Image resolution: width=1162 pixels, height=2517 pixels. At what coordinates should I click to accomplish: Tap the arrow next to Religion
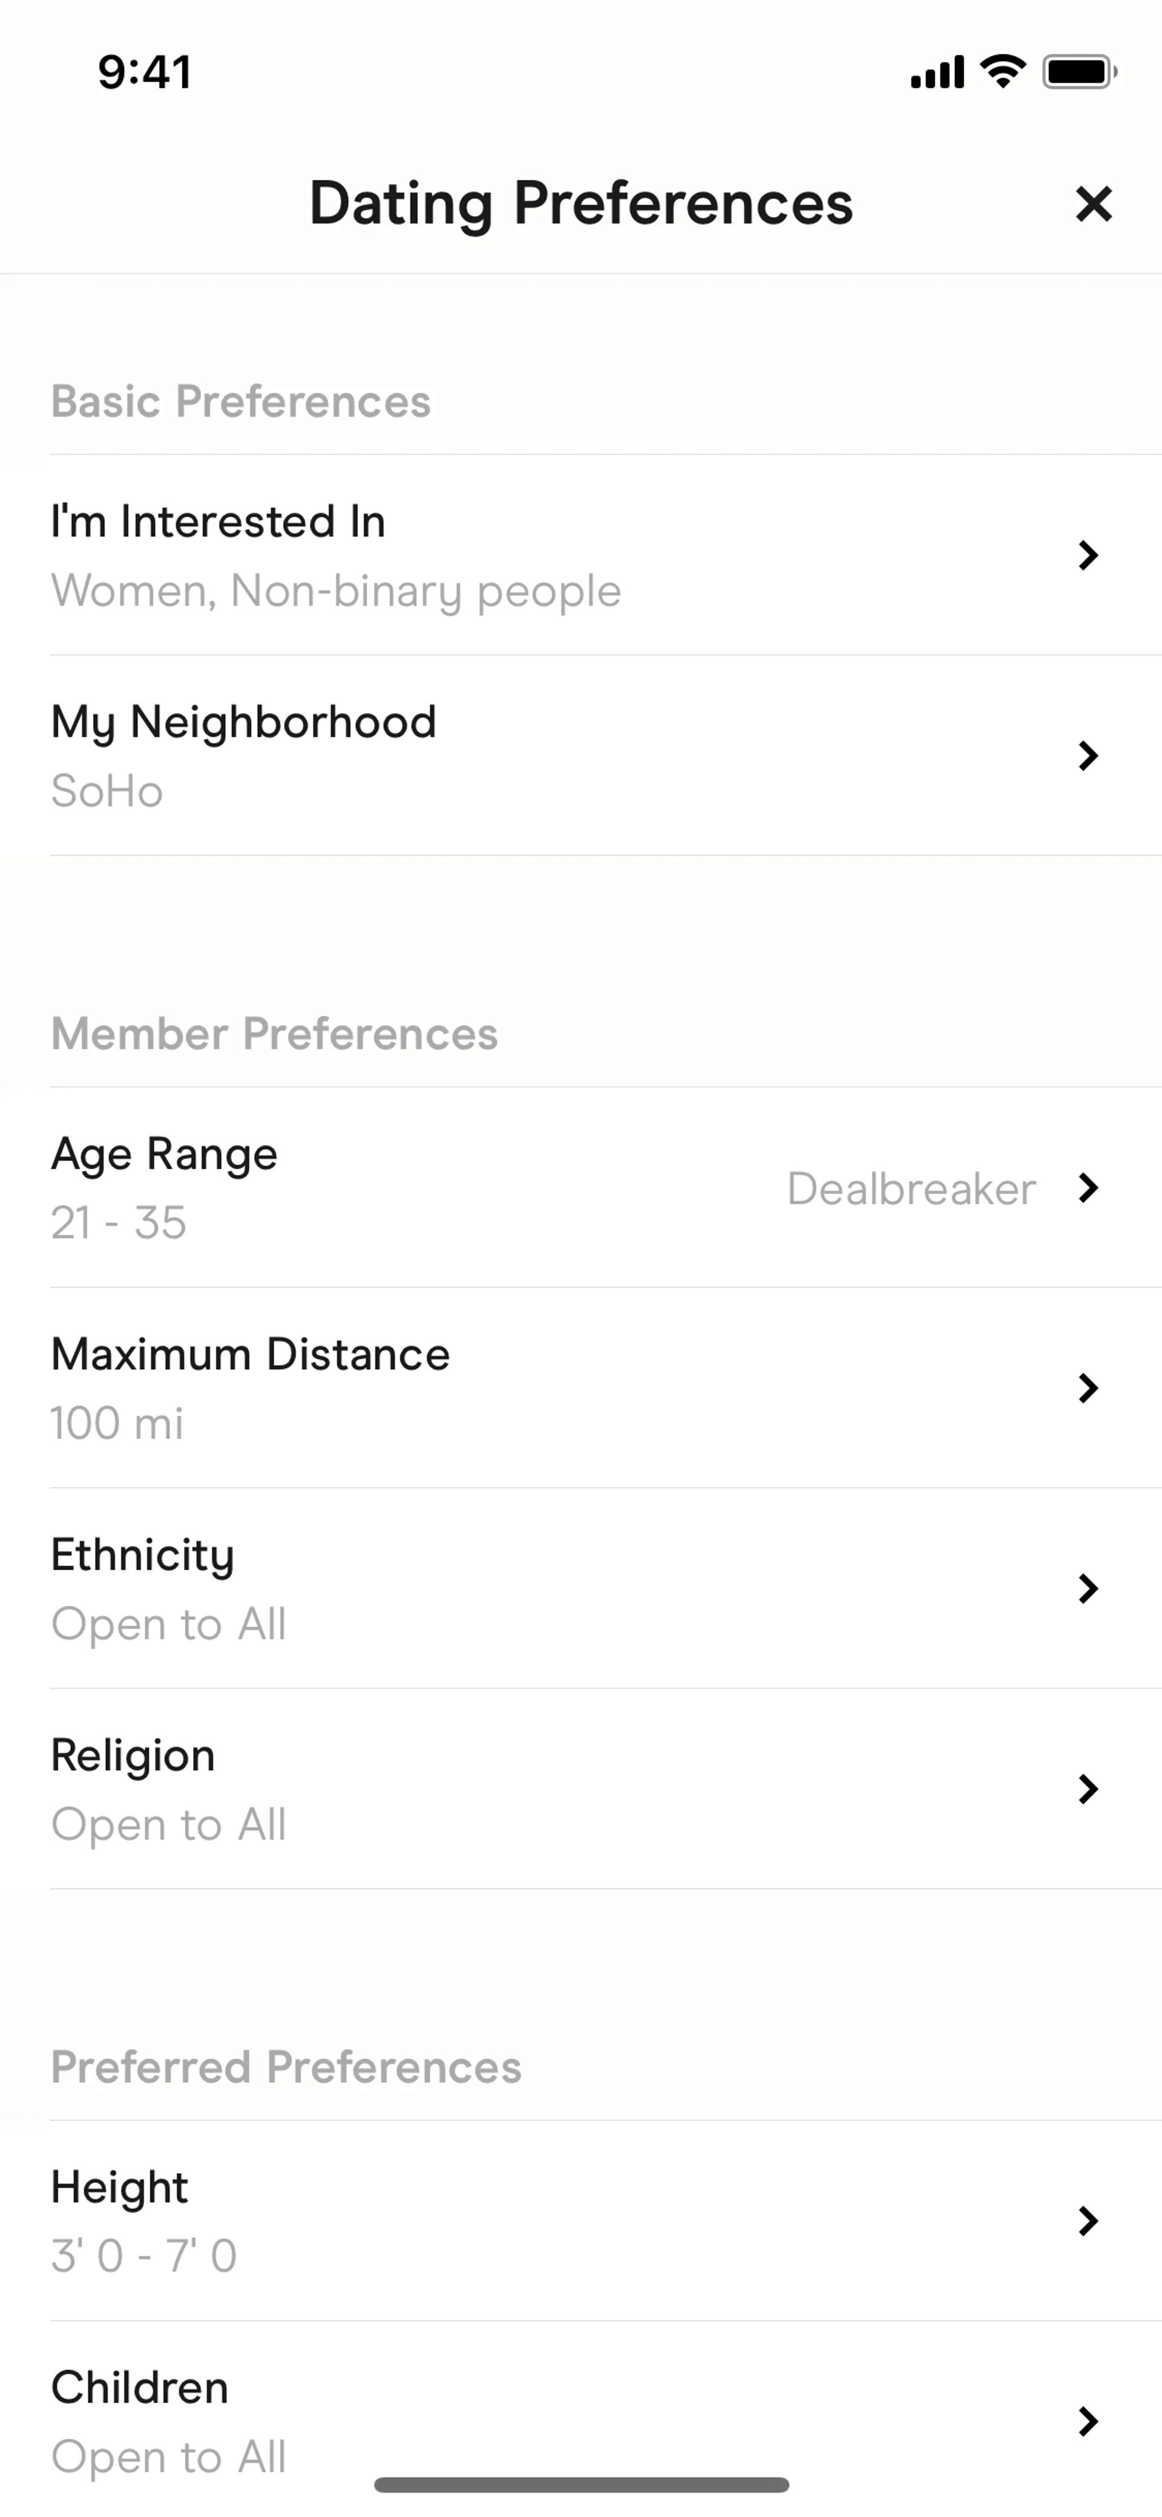(x=1088, y=1788)
